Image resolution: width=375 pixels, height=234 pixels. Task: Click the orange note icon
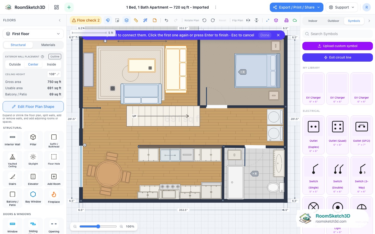click(155, 20)
